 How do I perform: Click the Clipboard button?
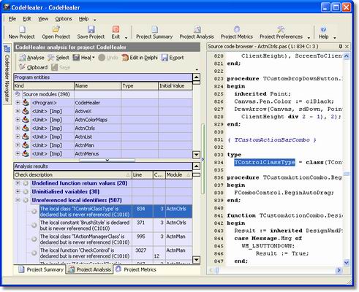(x=34, y=67)
